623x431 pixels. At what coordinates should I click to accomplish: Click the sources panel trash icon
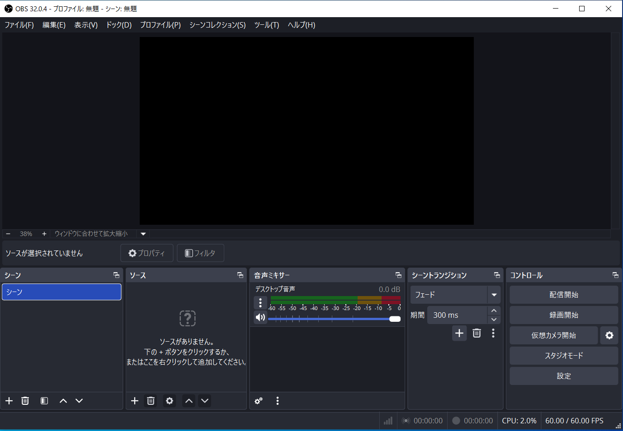point(151,400)
